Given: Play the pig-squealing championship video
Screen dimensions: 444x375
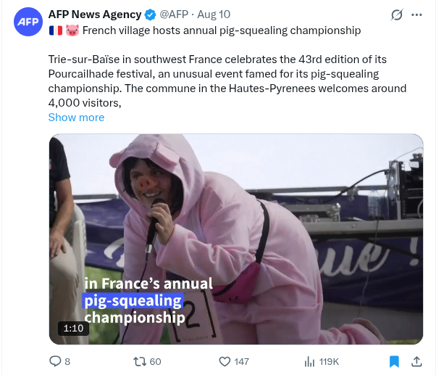Looking at the screenshot, I should coord(236,239).
